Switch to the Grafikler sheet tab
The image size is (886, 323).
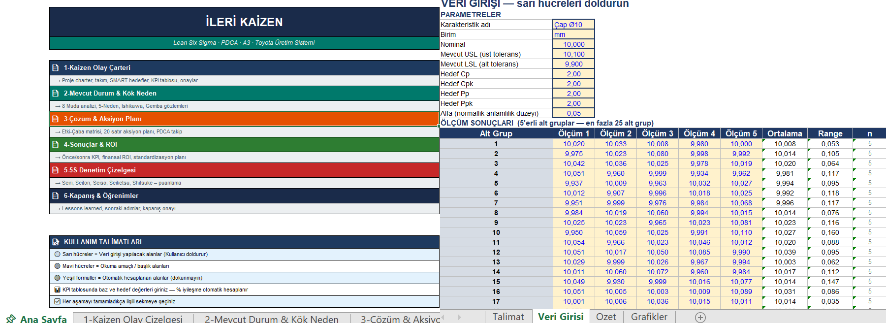pos(649,317)
